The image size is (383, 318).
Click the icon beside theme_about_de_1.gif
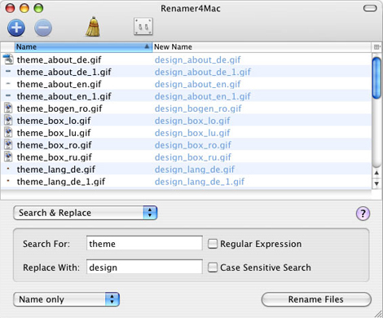pos(8,72)
